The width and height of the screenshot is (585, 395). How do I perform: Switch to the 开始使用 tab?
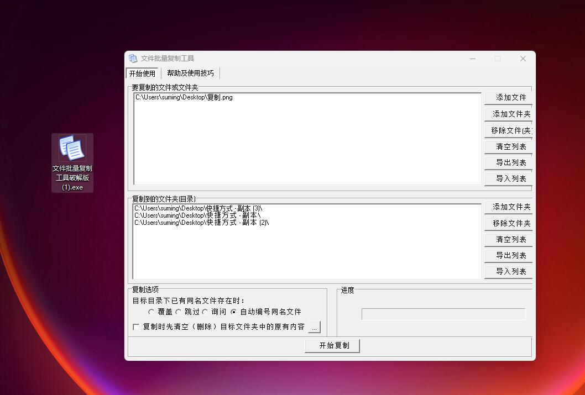pos(142,73)
